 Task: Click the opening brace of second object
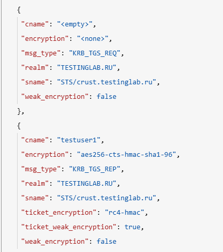click(19, 126)
